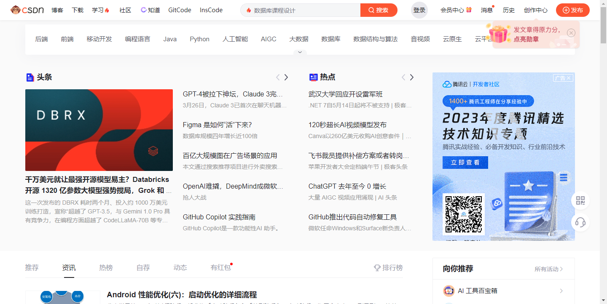The image size is (607, 304).
Task: Select the 资讯 tab
Action: click(69, 268)
